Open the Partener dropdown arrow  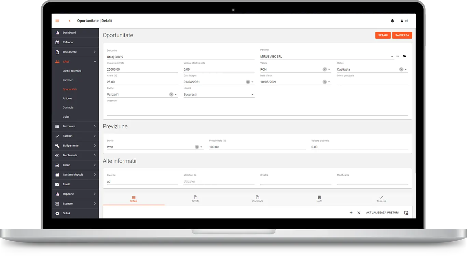[392, 57]
